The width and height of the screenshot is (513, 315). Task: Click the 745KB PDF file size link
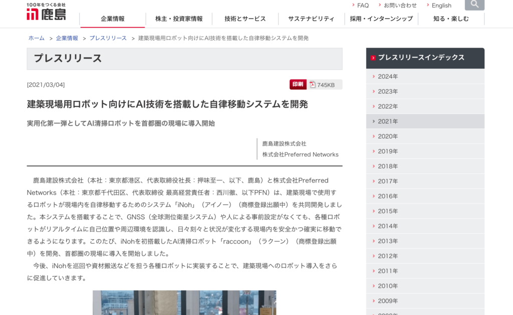click(326, 85)
